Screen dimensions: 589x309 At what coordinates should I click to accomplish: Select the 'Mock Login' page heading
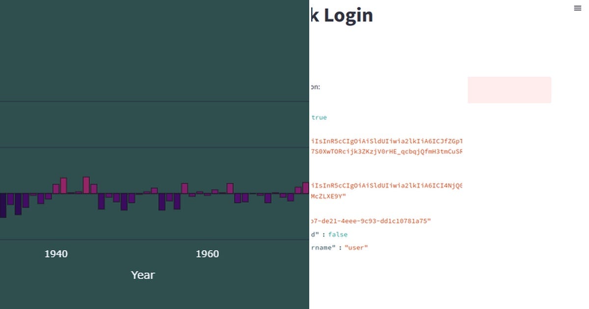pyautogui.click(x=344, y=15)
